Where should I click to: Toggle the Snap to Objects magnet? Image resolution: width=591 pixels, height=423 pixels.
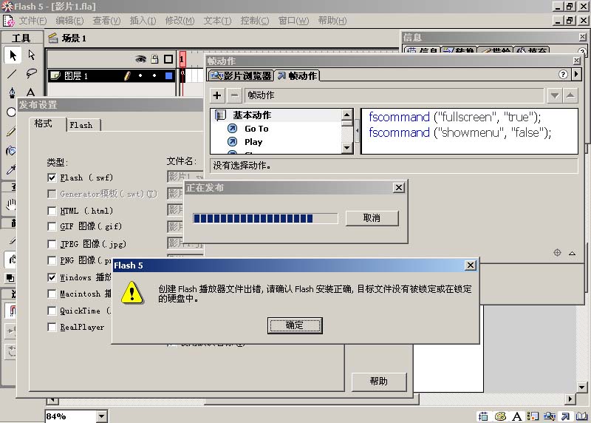[11, 311]
